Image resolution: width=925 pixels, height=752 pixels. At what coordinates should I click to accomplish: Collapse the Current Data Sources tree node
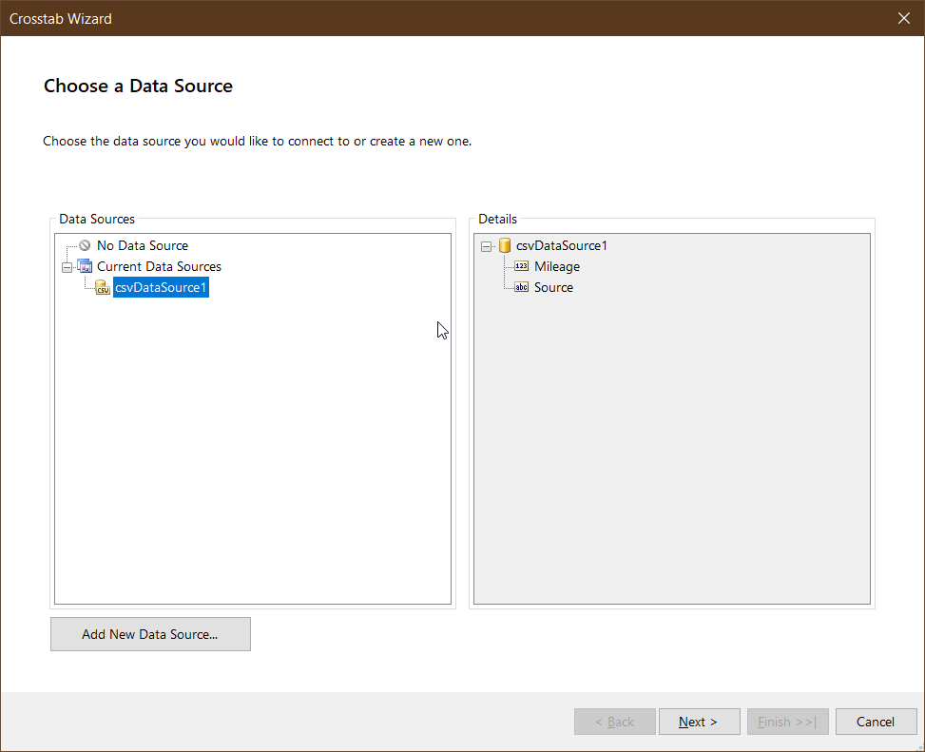tap(67, 266)
